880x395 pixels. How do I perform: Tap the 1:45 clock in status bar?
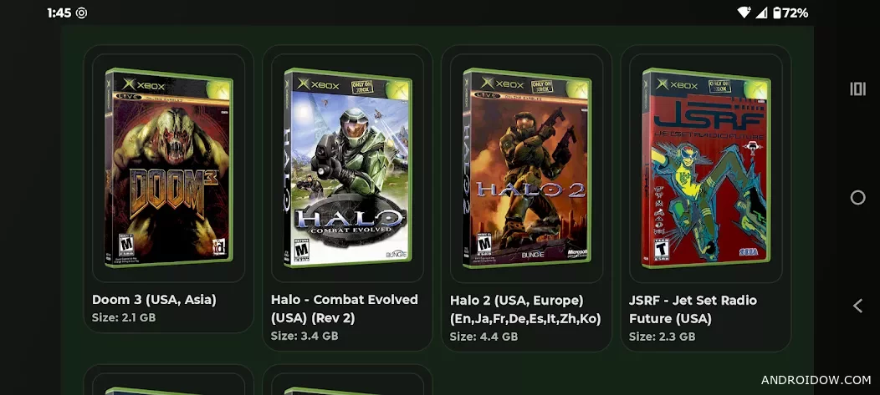tap(59, 13)
